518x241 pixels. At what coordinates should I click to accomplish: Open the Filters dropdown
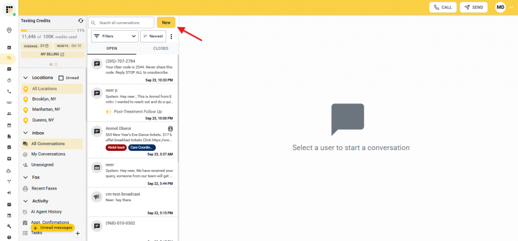click(x=114, y=36)
